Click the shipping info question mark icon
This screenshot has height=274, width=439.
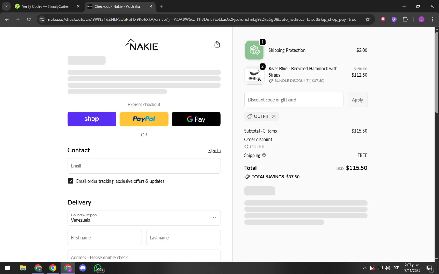click(x=264, y=155)
